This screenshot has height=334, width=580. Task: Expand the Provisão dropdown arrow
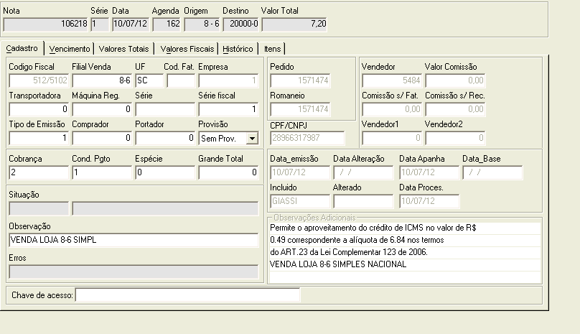(x=252, y=139)
